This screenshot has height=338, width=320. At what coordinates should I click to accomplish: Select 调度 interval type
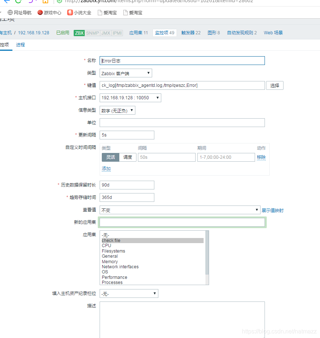(128, 157)
